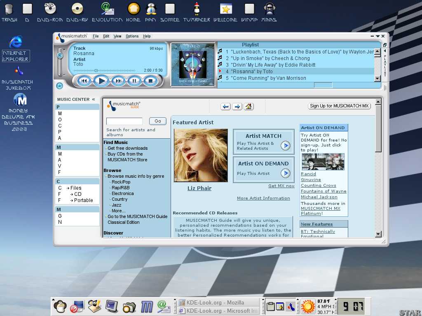Launch XMMS headphone penguin icon
The width and height of the screenshot is (422, 316).
click(269, 12)
